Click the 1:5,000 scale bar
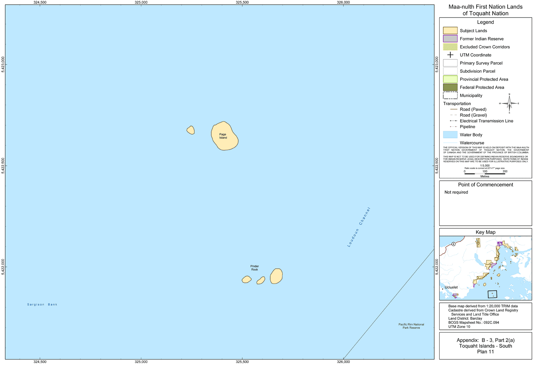Screen dimensions: 537x365 click(x=484, y=173)
